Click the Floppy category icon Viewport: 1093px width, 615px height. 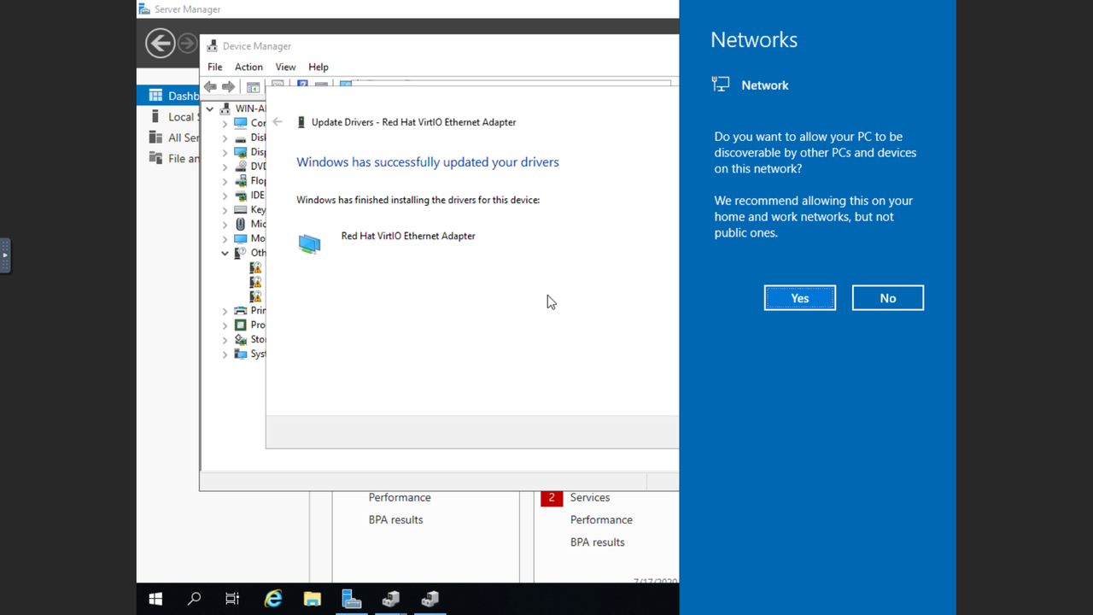coord(241,181)
